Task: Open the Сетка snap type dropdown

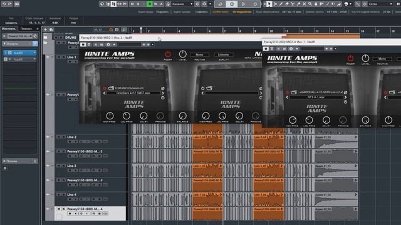Action: (x=380, y=4)
